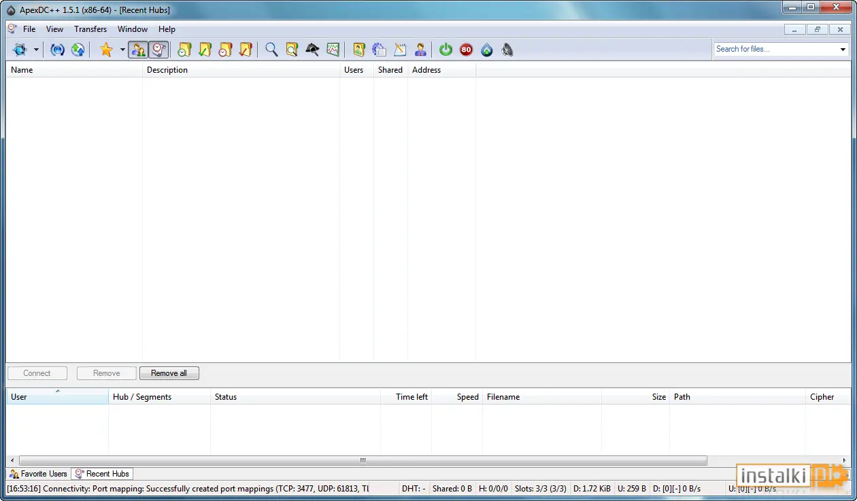Click in the Search for files box
This screenshot has height=501, width=857.
775,49
